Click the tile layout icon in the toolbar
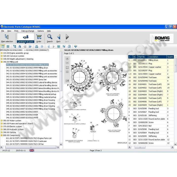 click(59, 46)
